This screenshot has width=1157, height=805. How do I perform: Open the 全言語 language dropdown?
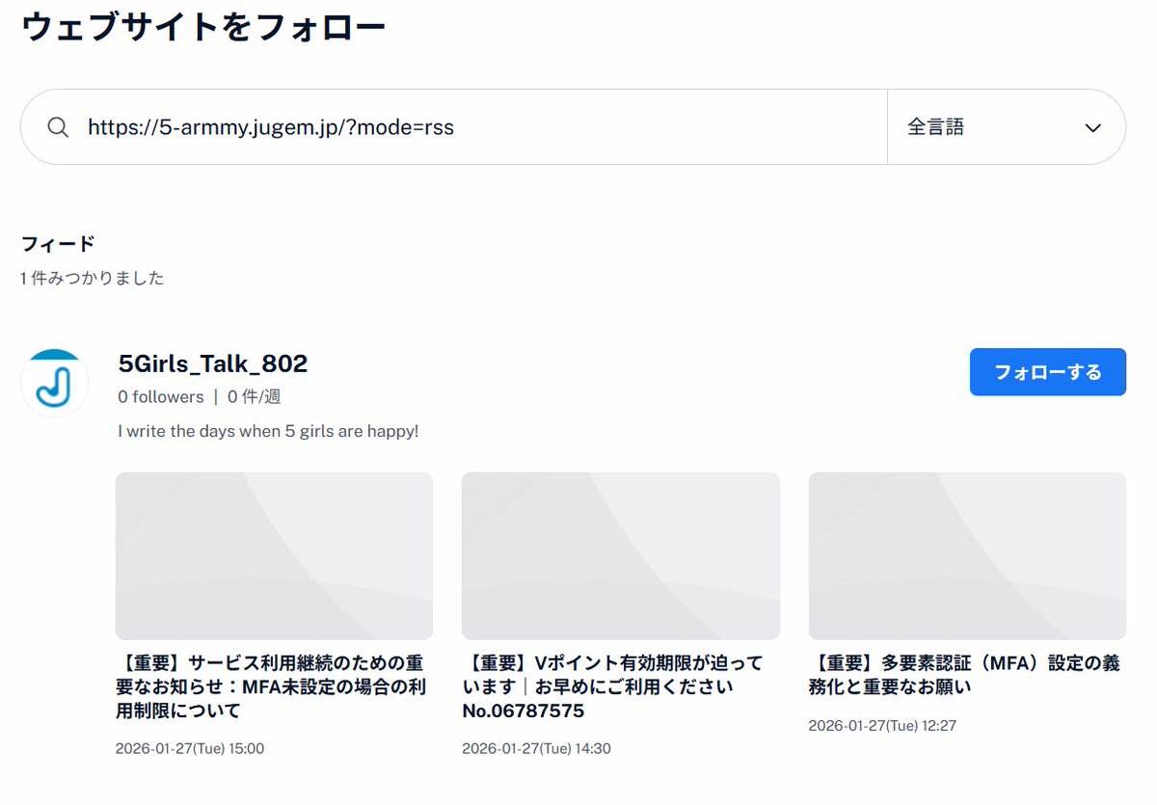click(x=1007, y=127)
